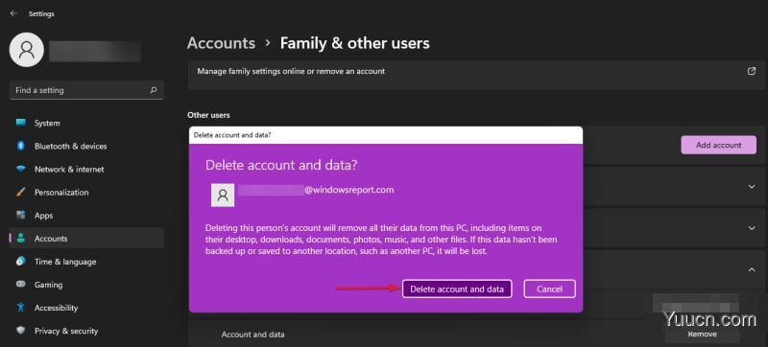Select the Gaming controller icon
768x347 pixels.
tap(20, 285)
